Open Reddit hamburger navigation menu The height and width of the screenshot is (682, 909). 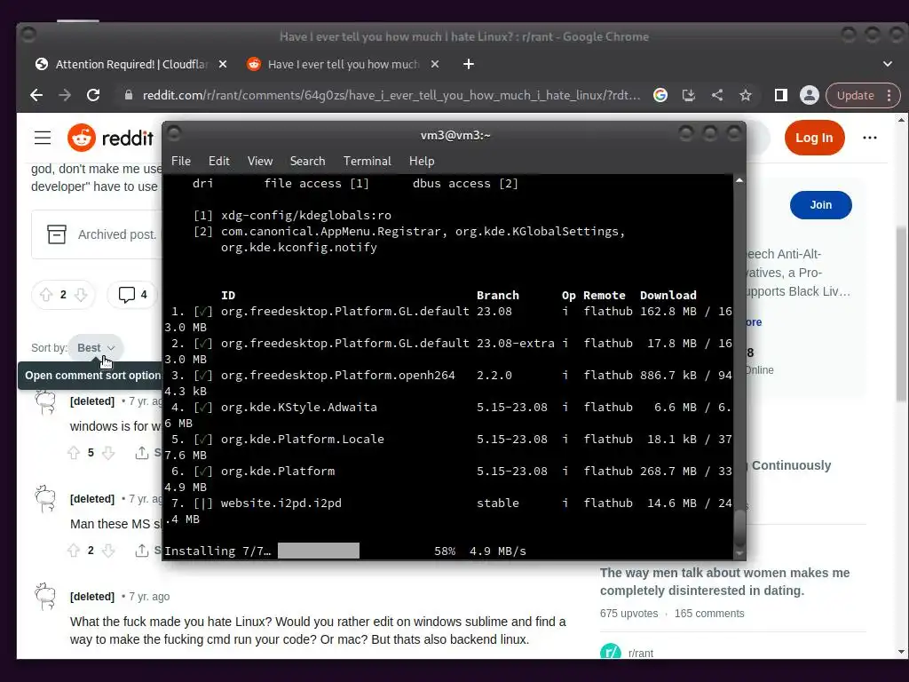43,138
